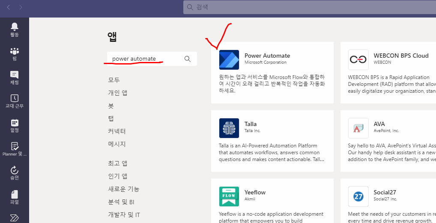Image resolution: width=436 pixels, height=223 pixels.
Task: Select the 개발자 및 IT category
Action: pos(124,215)
